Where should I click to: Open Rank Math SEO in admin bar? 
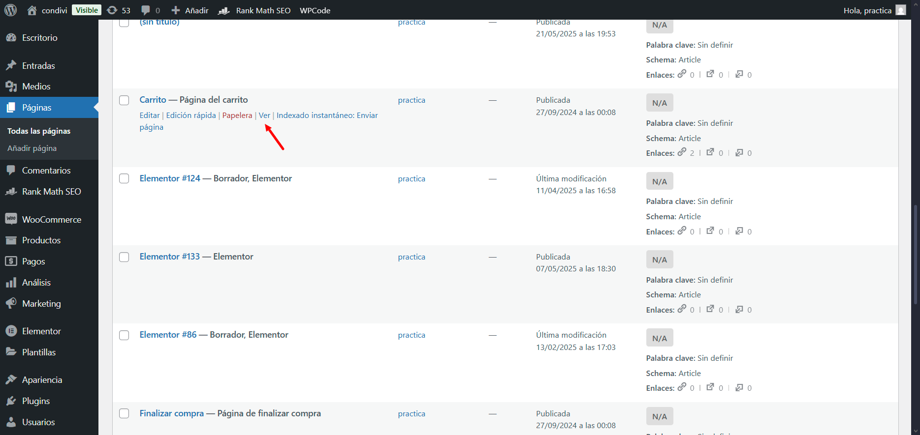pos(254,10)
